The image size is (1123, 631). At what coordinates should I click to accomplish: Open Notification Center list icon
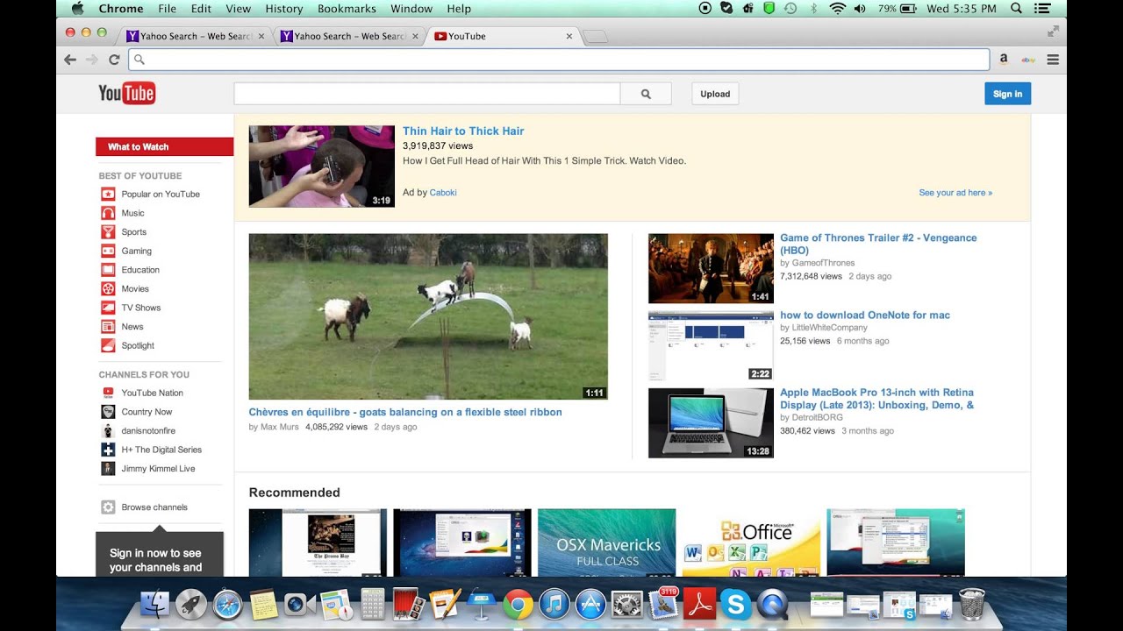pos(1042,9)
